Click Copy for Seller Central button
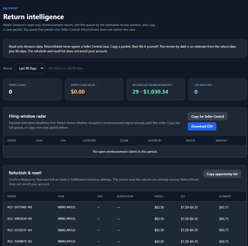The height and width of the screenshot is (246, 248). pyautogui.click(x=208, y=116)
